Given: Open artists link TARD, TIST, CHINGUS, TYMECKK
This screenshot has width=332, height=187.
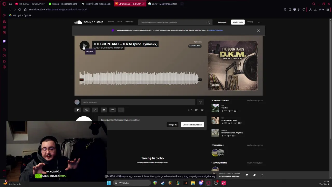Looking at the screenshot, I should coord(108,48).
